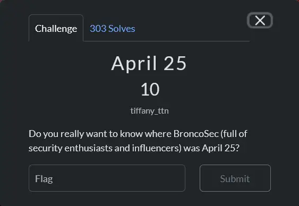Close the challenge dialog with the X icon
This screenshot has height=206, width=299.
click(x=260, y=20)
